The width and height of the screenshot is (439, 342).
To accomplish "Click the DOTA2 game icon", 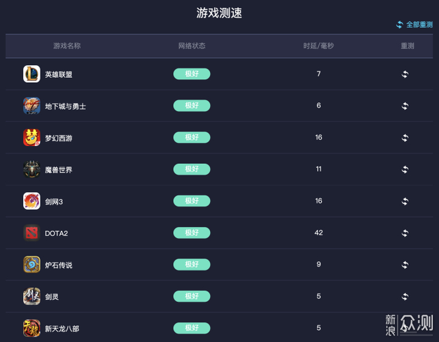I will click(x=32, y=233).
